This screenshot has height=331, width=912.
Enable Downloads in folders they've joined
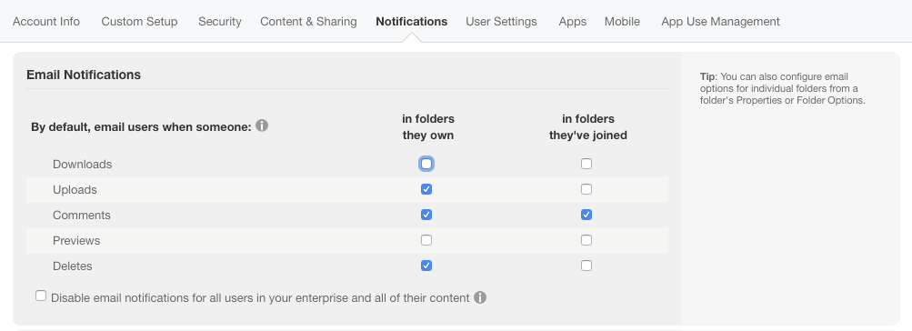pyautogui.click(x=586, y=164)
